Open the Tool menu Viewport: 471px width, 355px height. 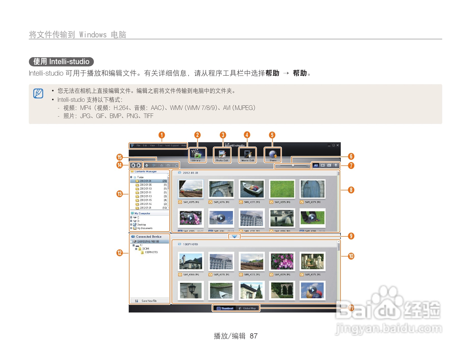[160, 146]
